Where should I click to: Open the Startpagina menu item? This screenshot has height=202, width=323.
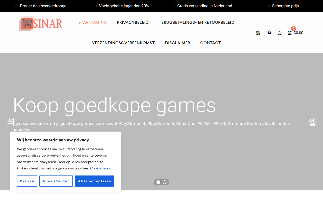[x=93, y=22]
